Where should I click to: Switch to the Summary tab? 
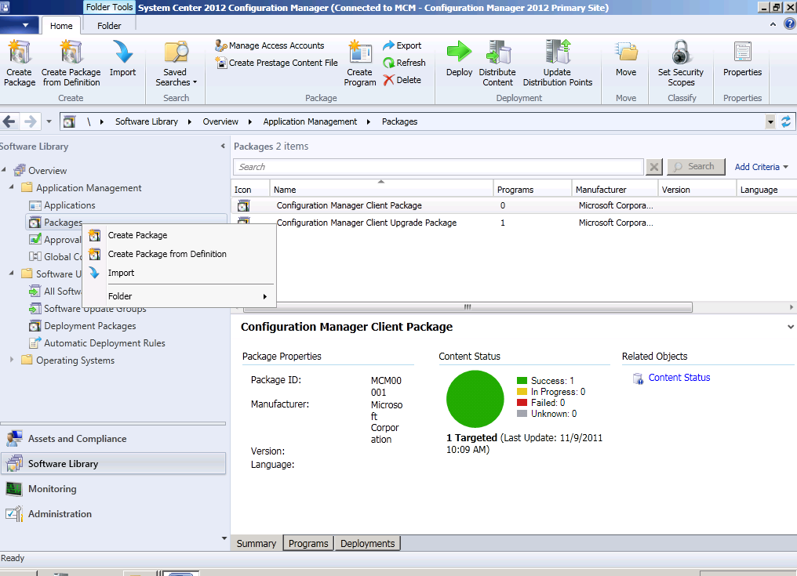tap(257, 544)
